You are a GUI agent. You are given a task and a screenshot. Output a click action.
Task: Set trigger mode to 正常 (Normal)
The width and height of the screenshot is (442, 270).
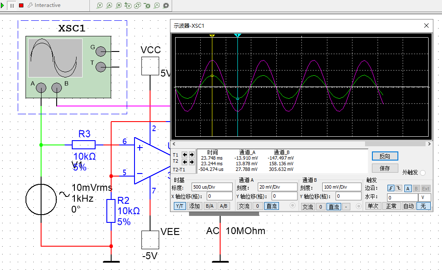(391, 206)
